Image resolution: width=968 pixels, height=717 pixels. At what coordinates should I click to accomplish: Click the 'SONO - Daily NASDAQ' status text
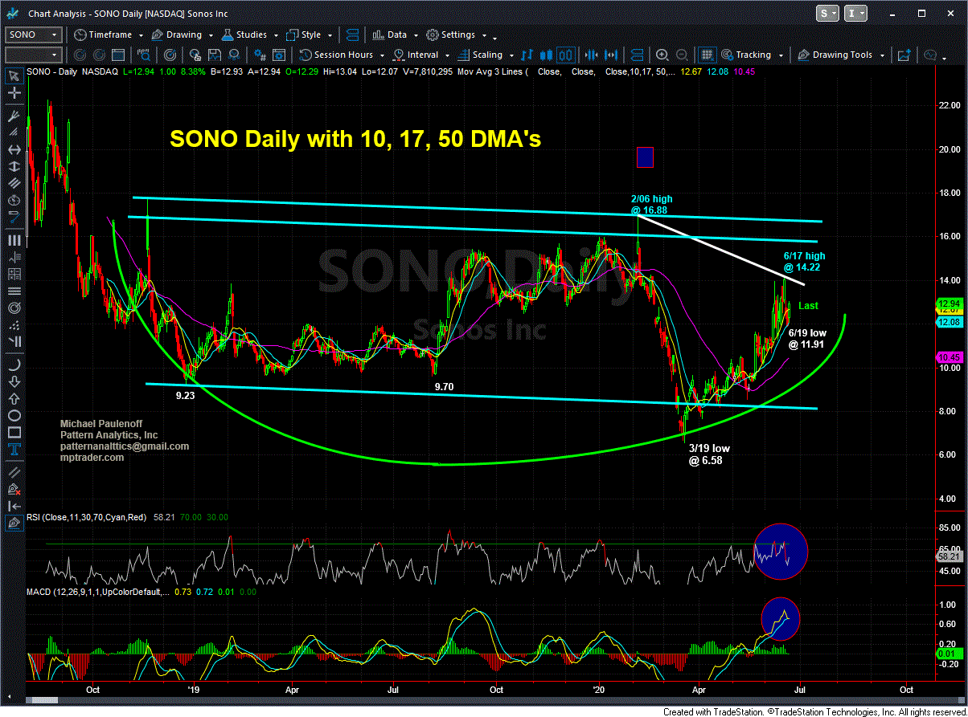[x=72, y=72]
